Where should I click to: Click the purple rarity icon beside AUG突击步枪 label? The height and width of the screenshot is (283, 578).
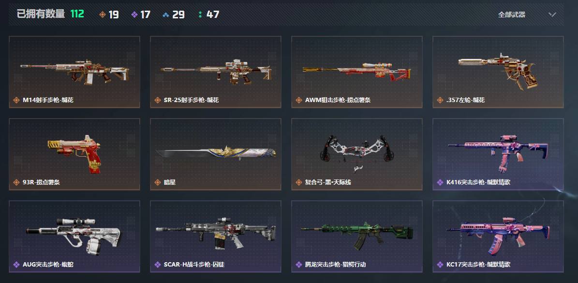point(16,265)
